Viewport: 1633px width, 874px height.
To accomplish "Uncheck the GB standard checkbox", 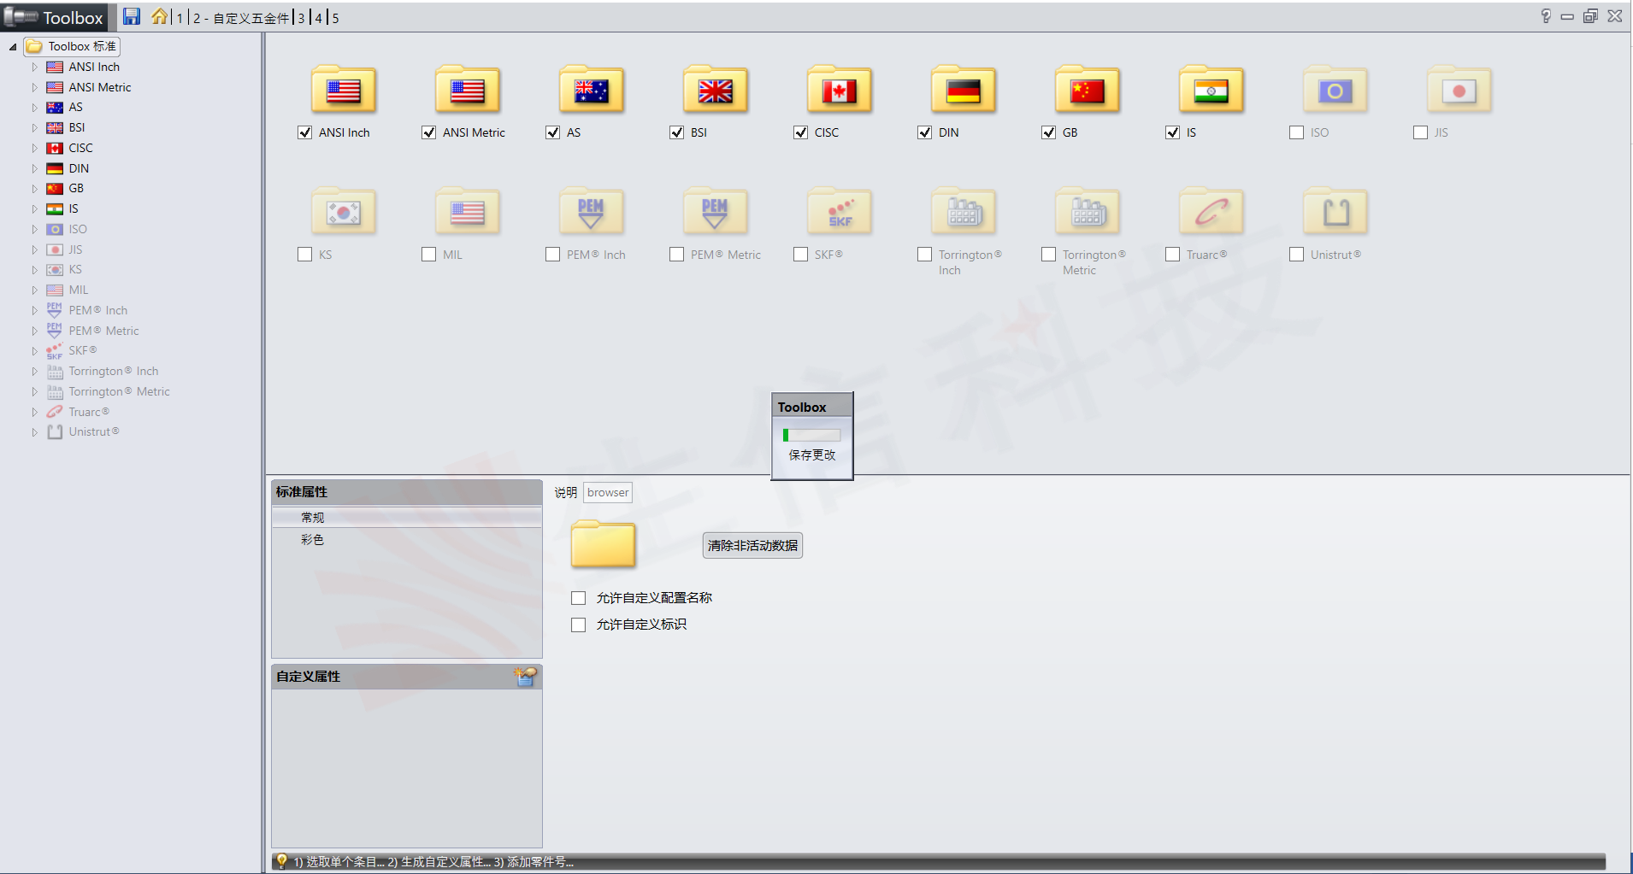I will click(x=1048, y=132).
